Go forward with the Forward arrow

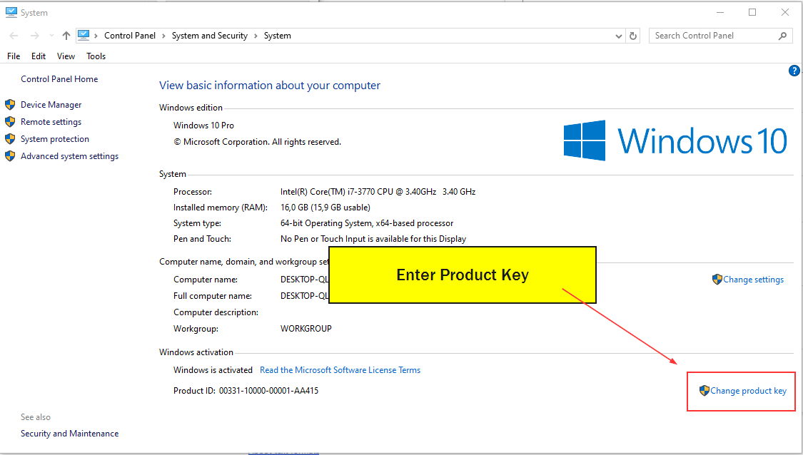click(34, 36)
